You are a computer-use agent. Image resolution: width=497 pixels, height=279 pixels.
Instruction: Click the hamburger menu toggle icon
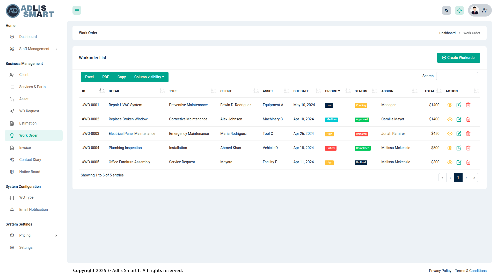(77, 11)
